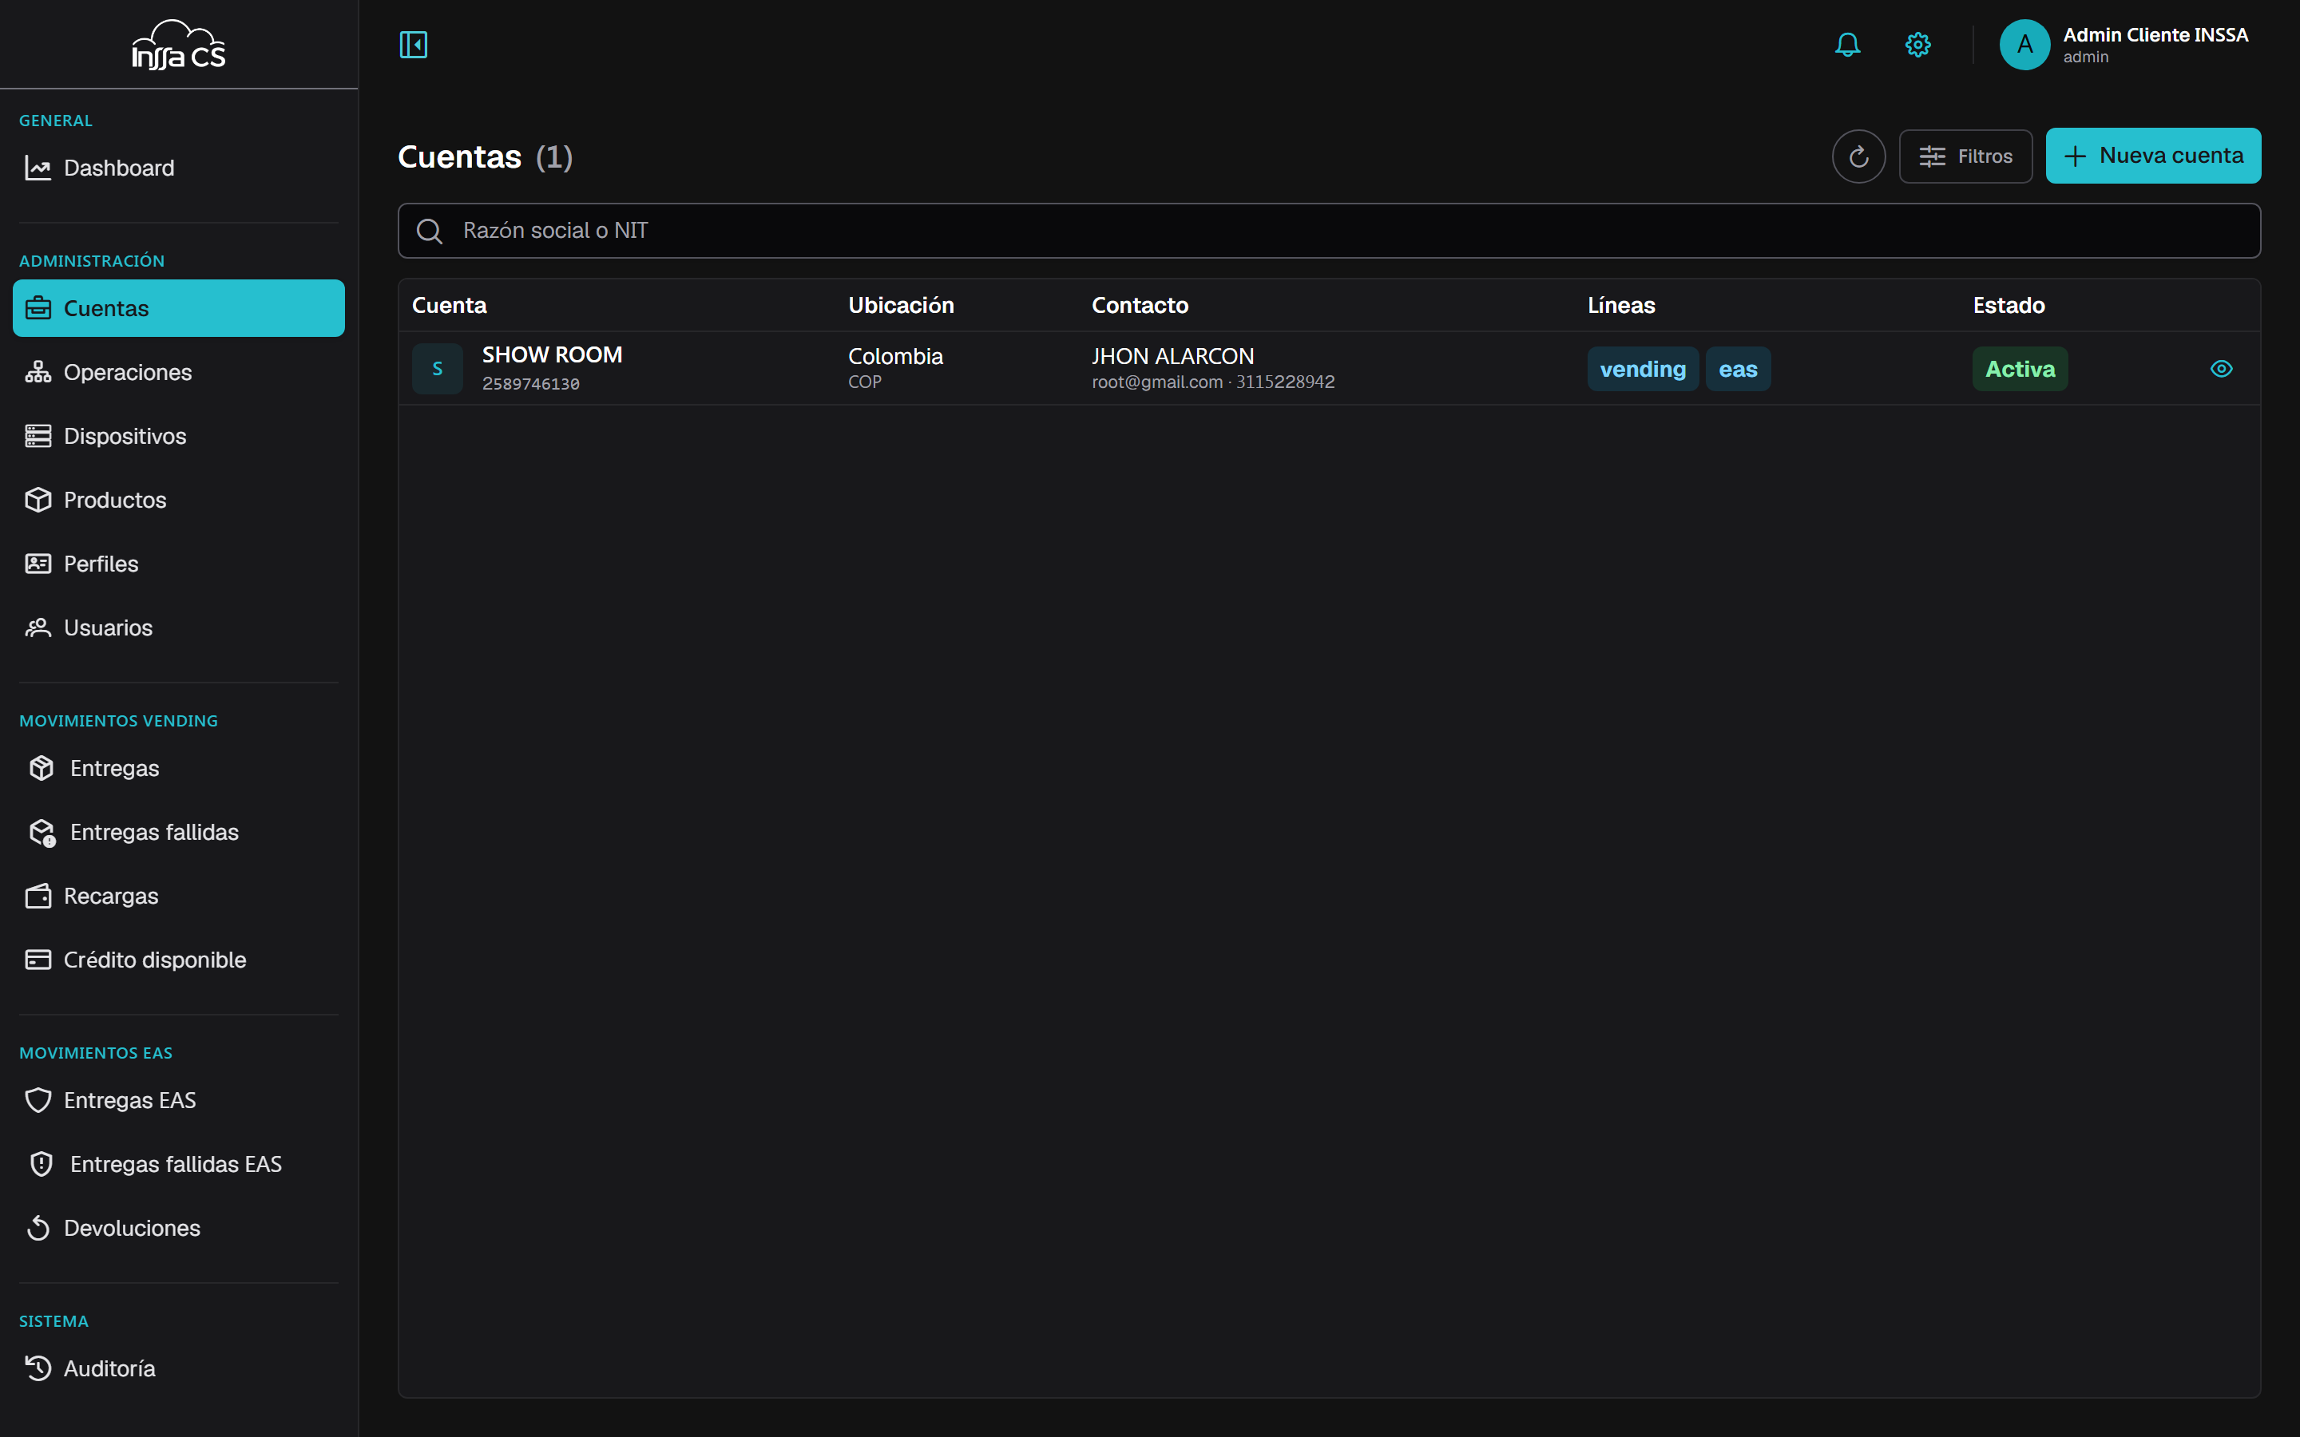Click the NIT 2589746130 text
The image size is (2300, 1437).
pos(530,384)
